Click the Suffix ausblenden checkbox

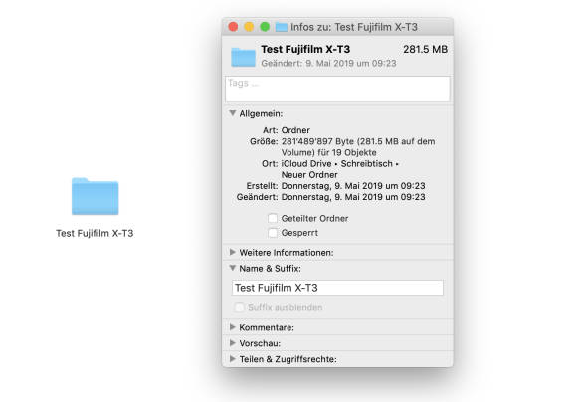239,307
